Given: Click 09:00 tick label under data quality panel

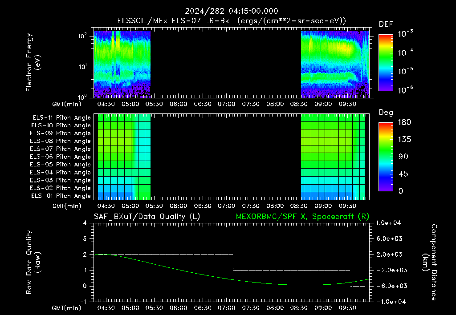Looking at the screenshot, I should click(x=323, y=308).
